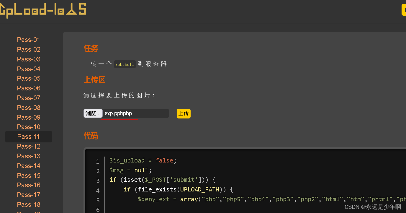Click the 上传区 heading
406x213 pixels.
coord(94,80)
